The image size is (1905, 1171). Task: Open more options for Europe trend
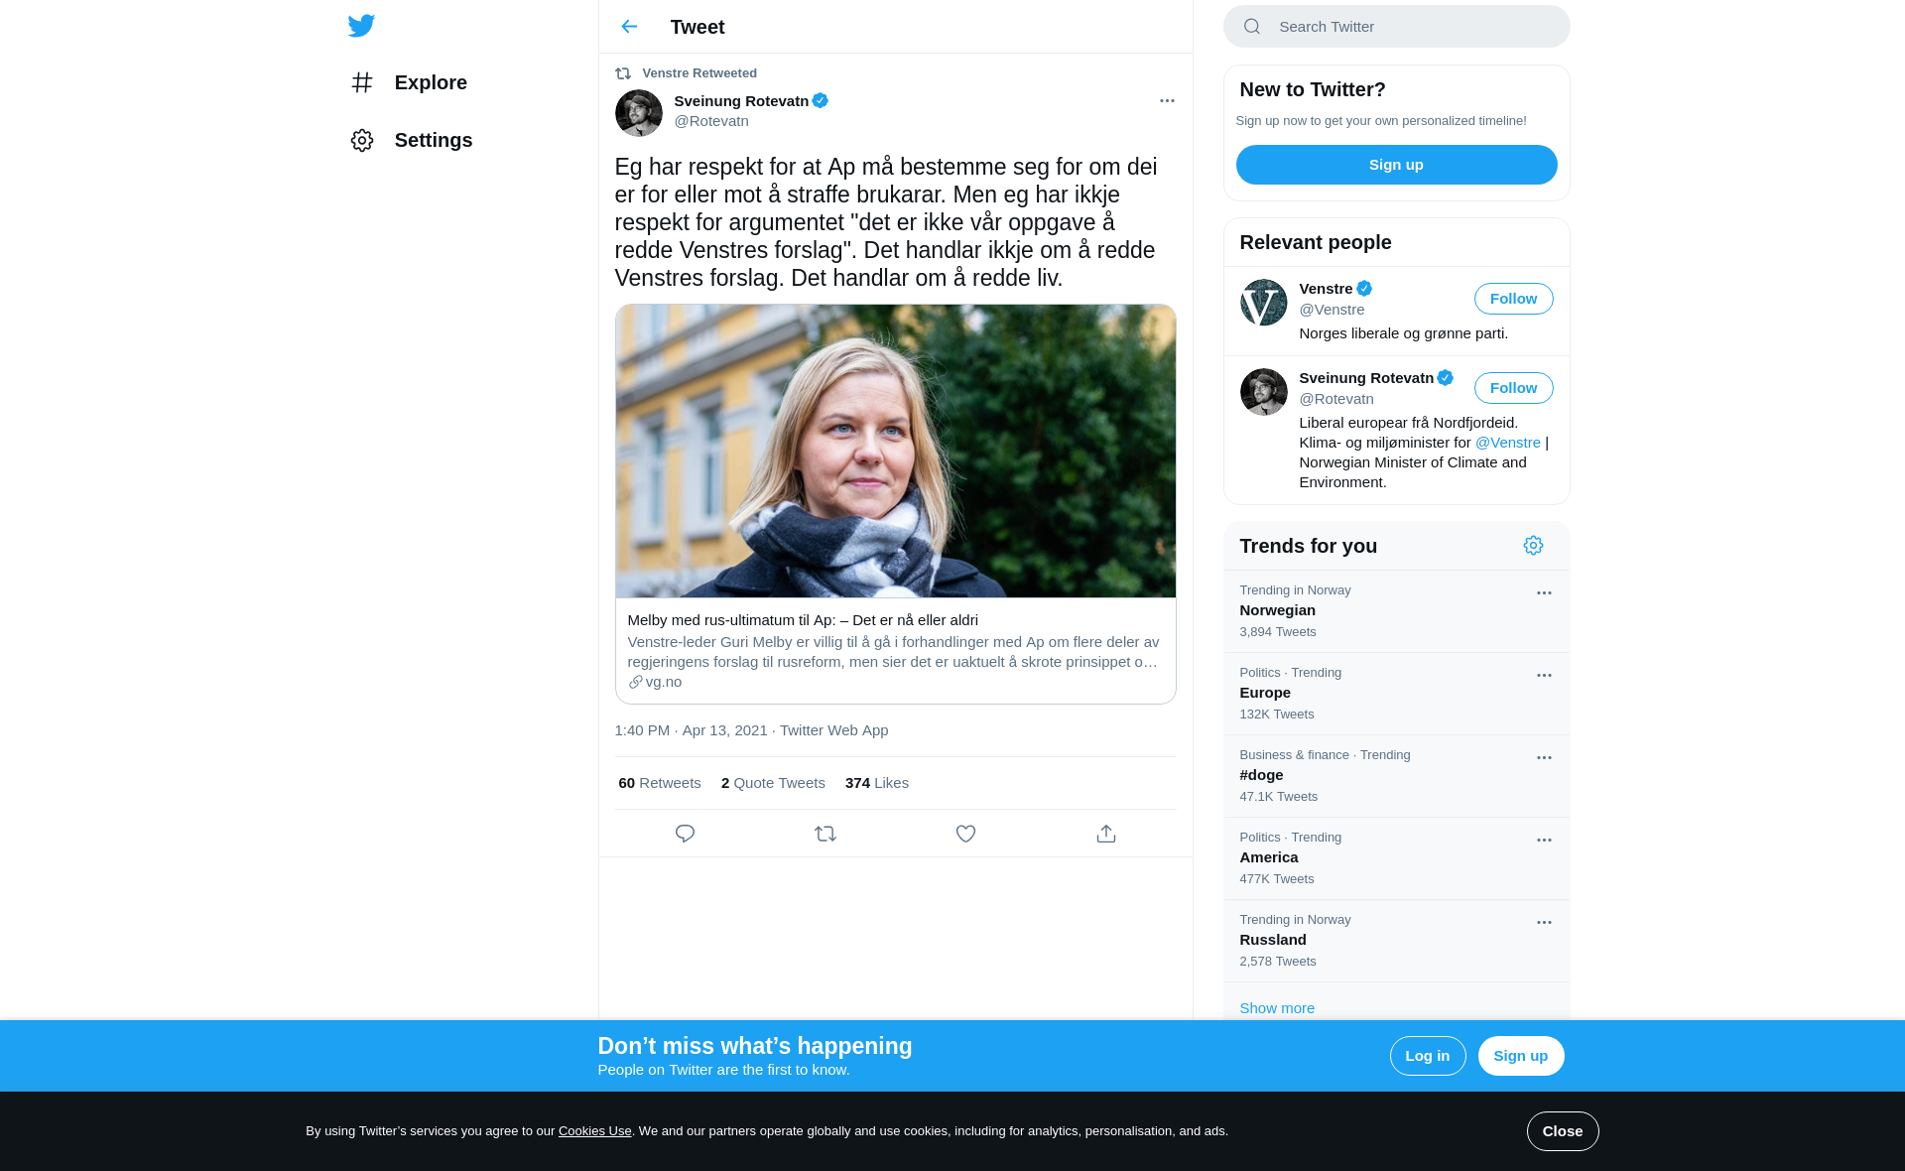click(x=1544, y=676)
